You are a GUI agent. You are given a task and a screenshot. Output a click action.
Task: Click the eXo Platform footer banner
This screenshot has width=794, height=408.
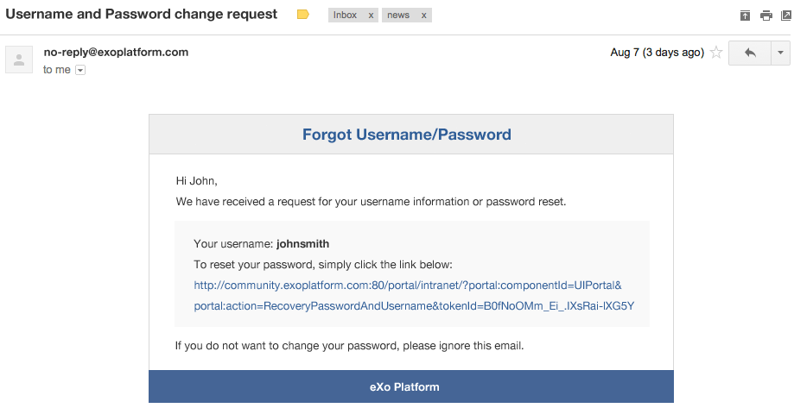(x=411, y=386)
